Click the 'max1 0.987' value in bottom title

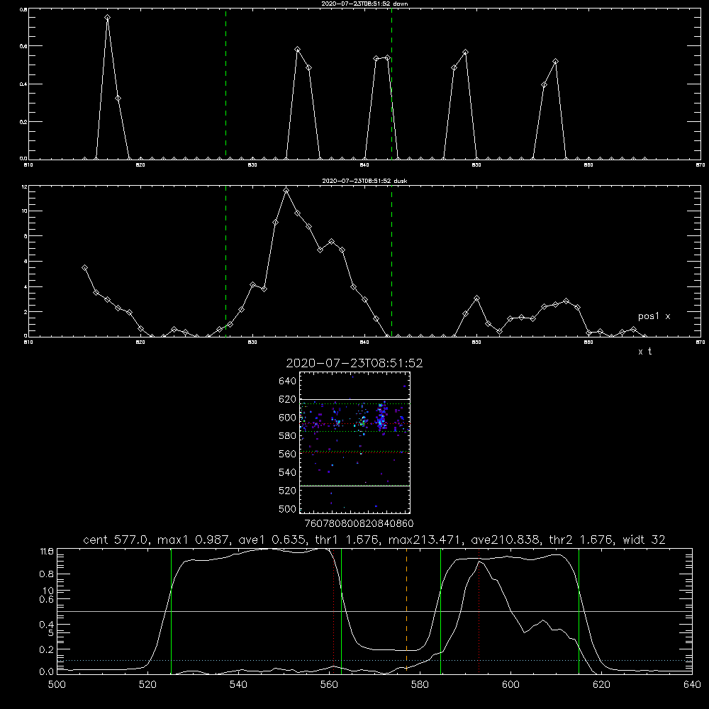click(x=193, y=540)
